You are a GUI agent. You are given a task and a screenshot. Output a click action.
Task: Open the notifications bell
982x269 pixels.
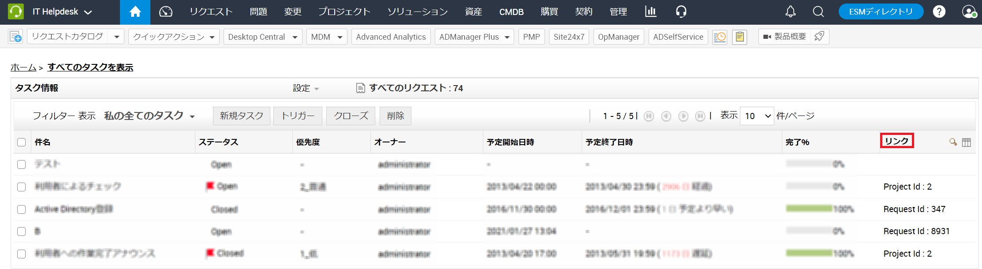(791, 12)
